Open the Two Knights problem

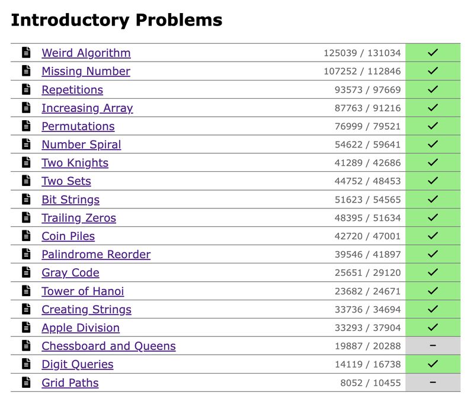pyautogui.click(x=75, y=163)
